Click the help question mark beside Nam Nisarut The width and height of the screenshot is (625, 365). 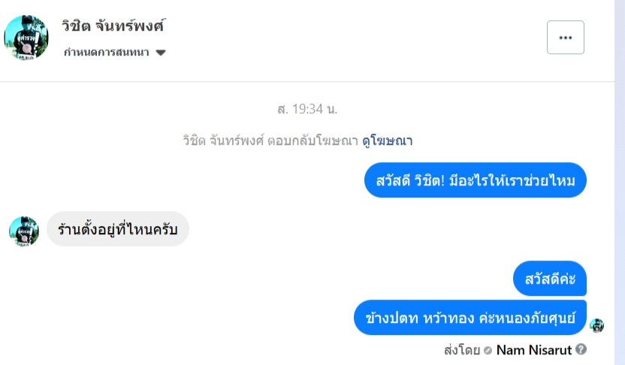pos(581,349)
